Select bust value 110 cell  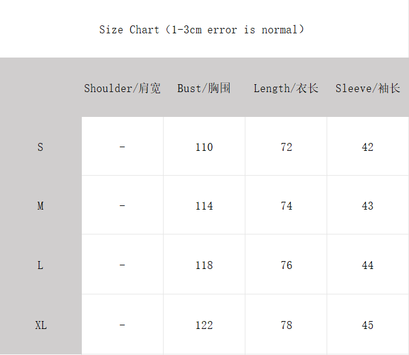pos(204,147)
